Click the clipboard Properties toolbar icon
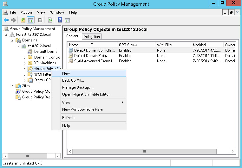 pos(40,20)
